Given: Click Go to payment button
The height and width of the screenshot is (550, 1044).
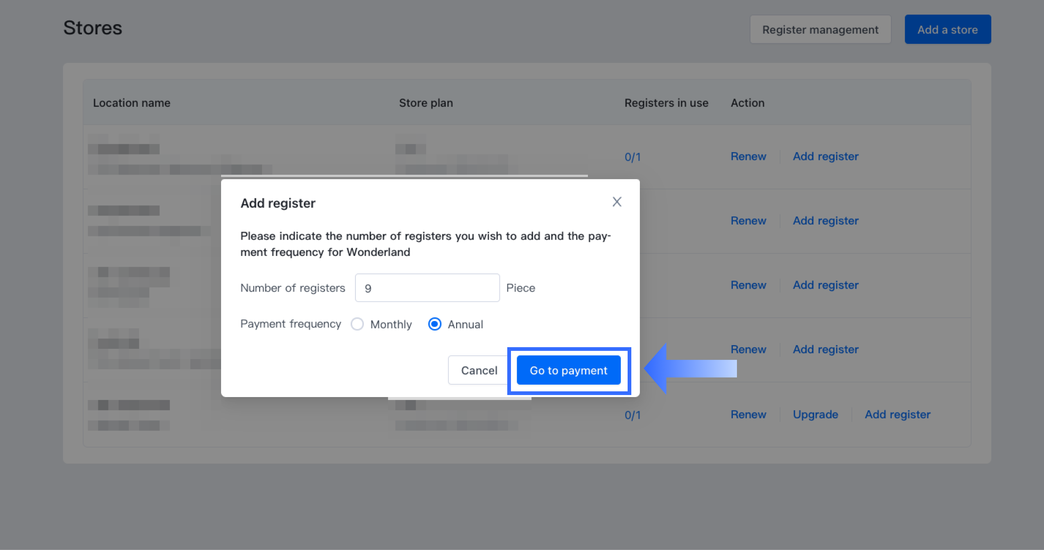Looking at the screenshot, I should click(x=568, y=370).
